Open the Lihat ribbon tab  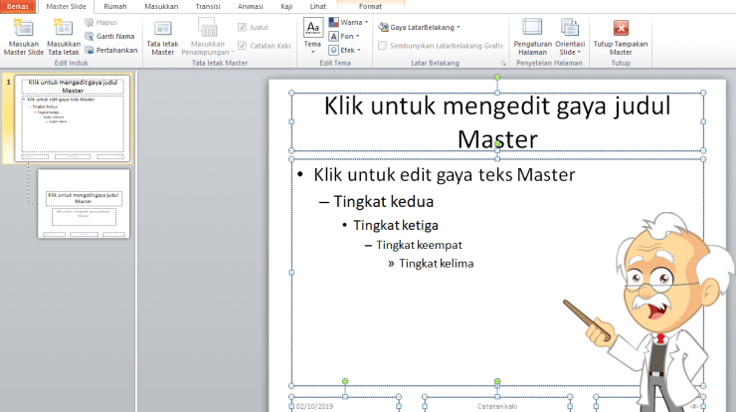318,7
